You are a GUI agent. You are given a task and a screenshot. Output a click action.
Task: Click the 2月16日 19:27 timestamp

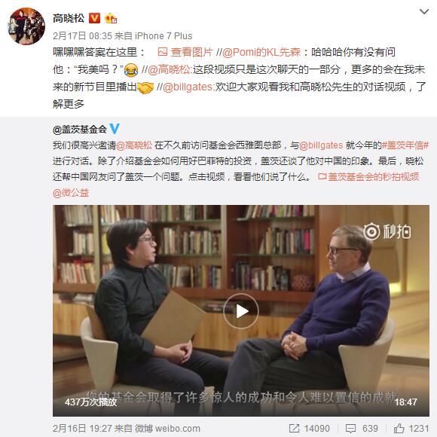click(82, 429)
